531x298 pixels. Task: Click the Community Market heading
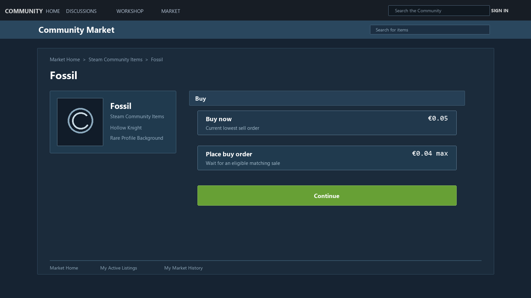coord(76,30)
